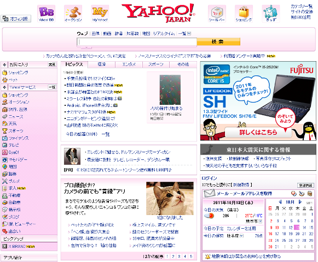The height and width of the screenshot is (262, 318).
Task: Open 出会い in the sidebar
Action: pos(14,231)
